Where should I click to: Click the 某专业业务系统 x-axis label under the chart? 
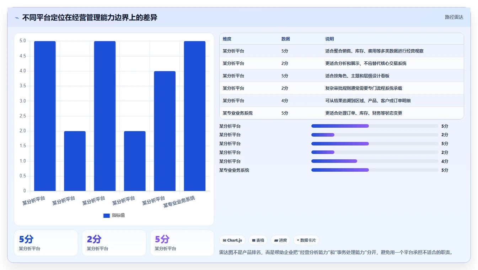point(179,202)
